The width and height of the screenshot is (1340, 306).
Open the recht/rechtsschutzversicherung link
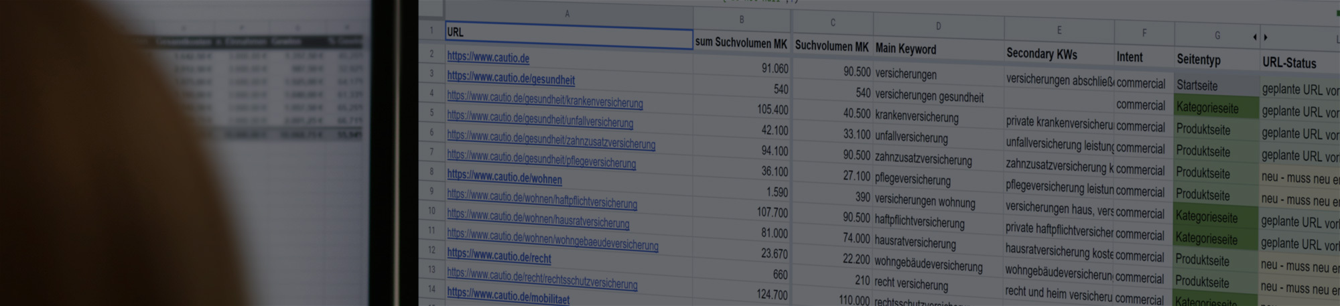point(542,278)
